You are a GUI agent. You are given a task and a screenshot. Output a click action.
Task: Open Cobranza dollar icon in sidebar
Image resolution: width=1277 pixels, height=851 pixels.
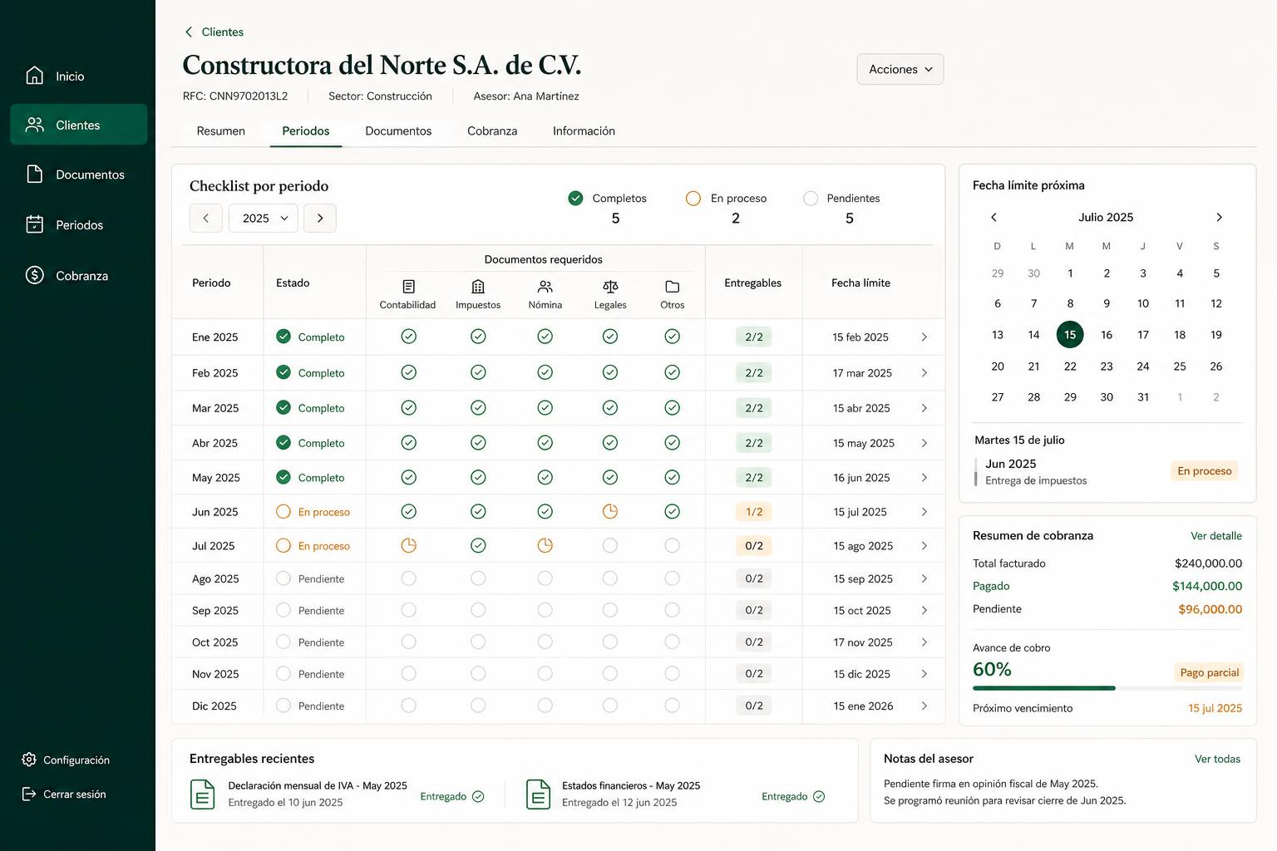click(x=34, y=275)
